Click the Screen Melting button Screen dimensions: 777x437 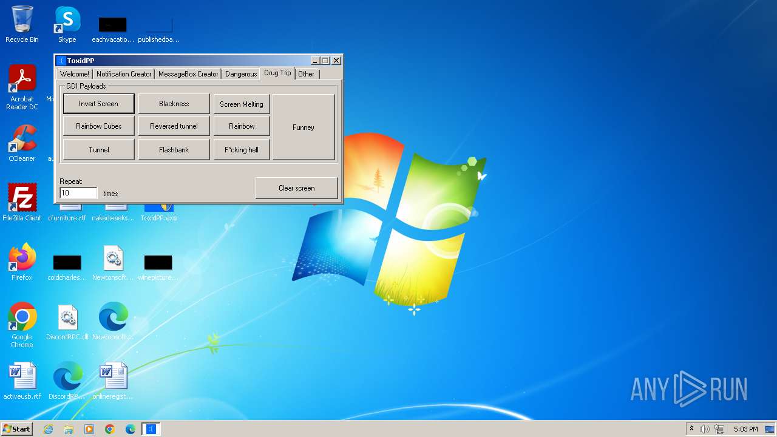(x=242, y=104)
